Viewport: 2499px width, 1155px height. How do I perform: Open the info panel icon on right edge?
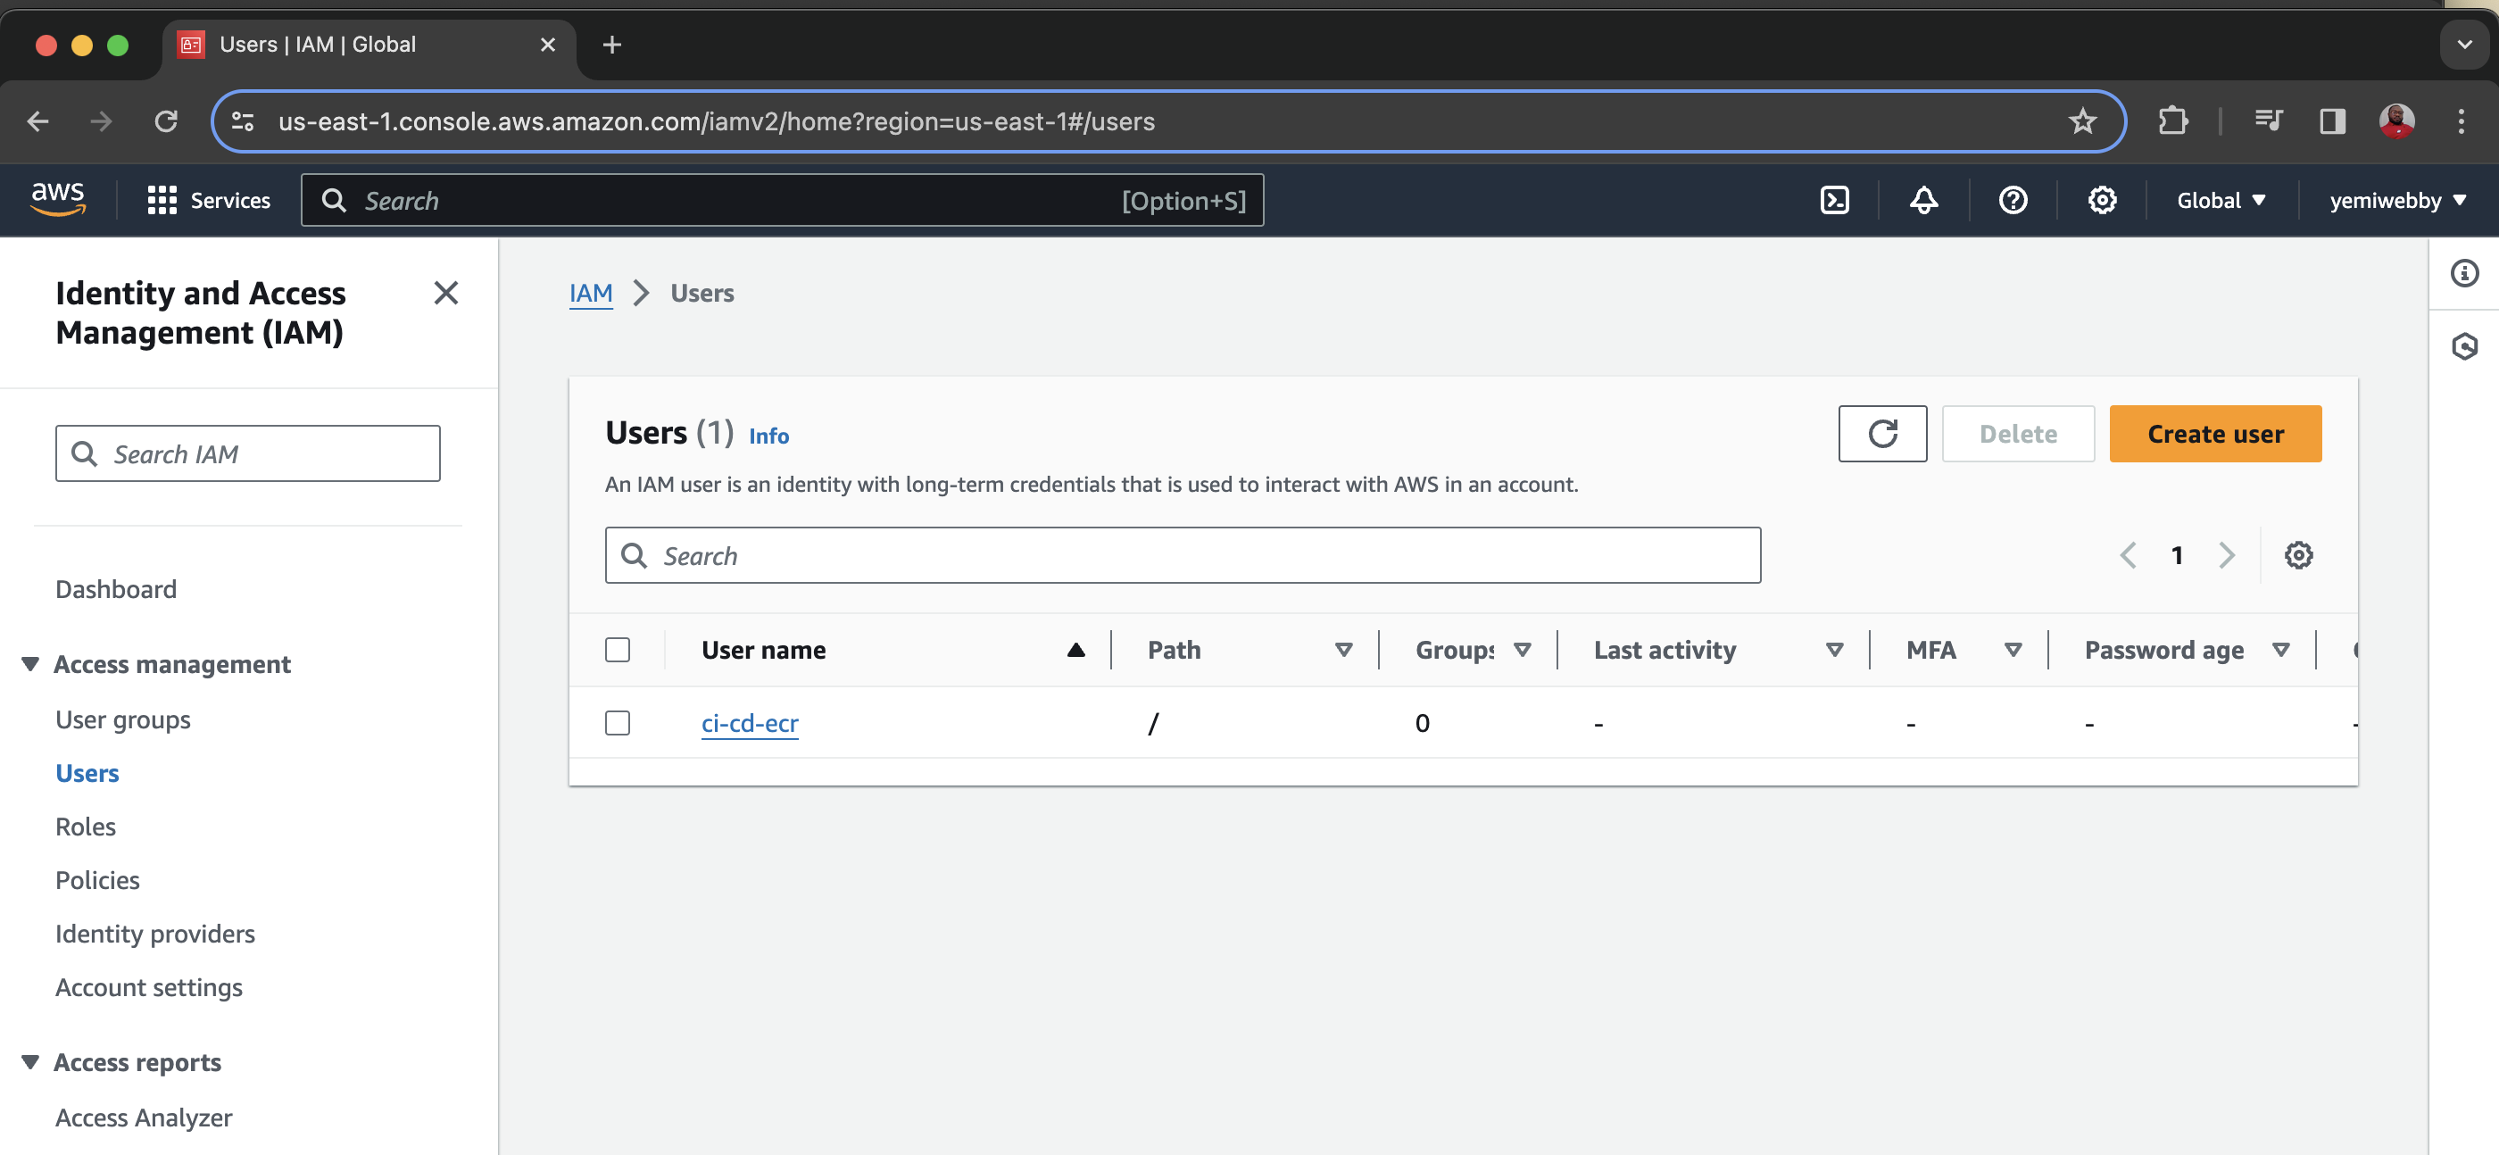point(2464,274)
